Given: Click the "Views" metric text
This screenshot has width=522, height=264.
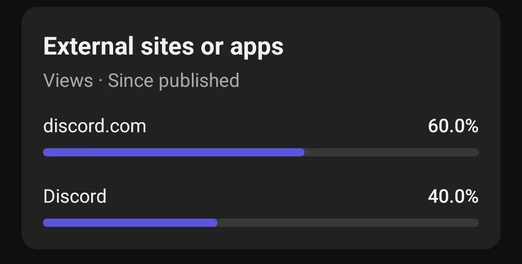Looking at the screenshot, I should pos(68,80).
